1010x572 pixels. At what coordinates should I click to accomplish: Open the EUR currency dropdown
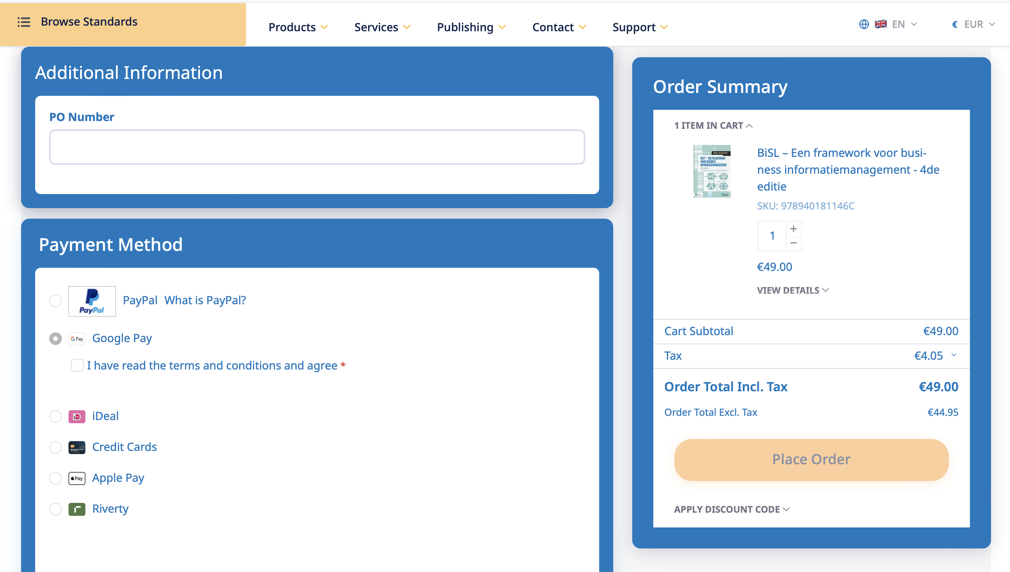(974, 24)
